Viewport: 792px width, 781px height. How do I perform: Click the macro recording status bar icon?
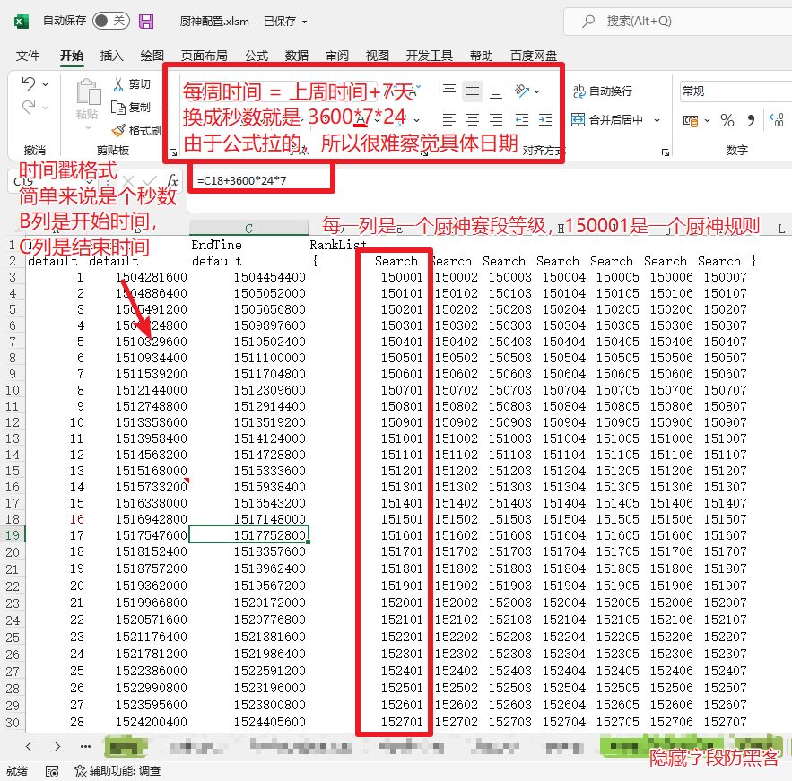51,771
